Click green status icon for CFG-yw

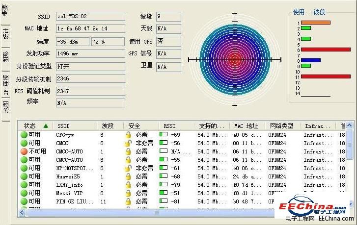tap(24, 135)
